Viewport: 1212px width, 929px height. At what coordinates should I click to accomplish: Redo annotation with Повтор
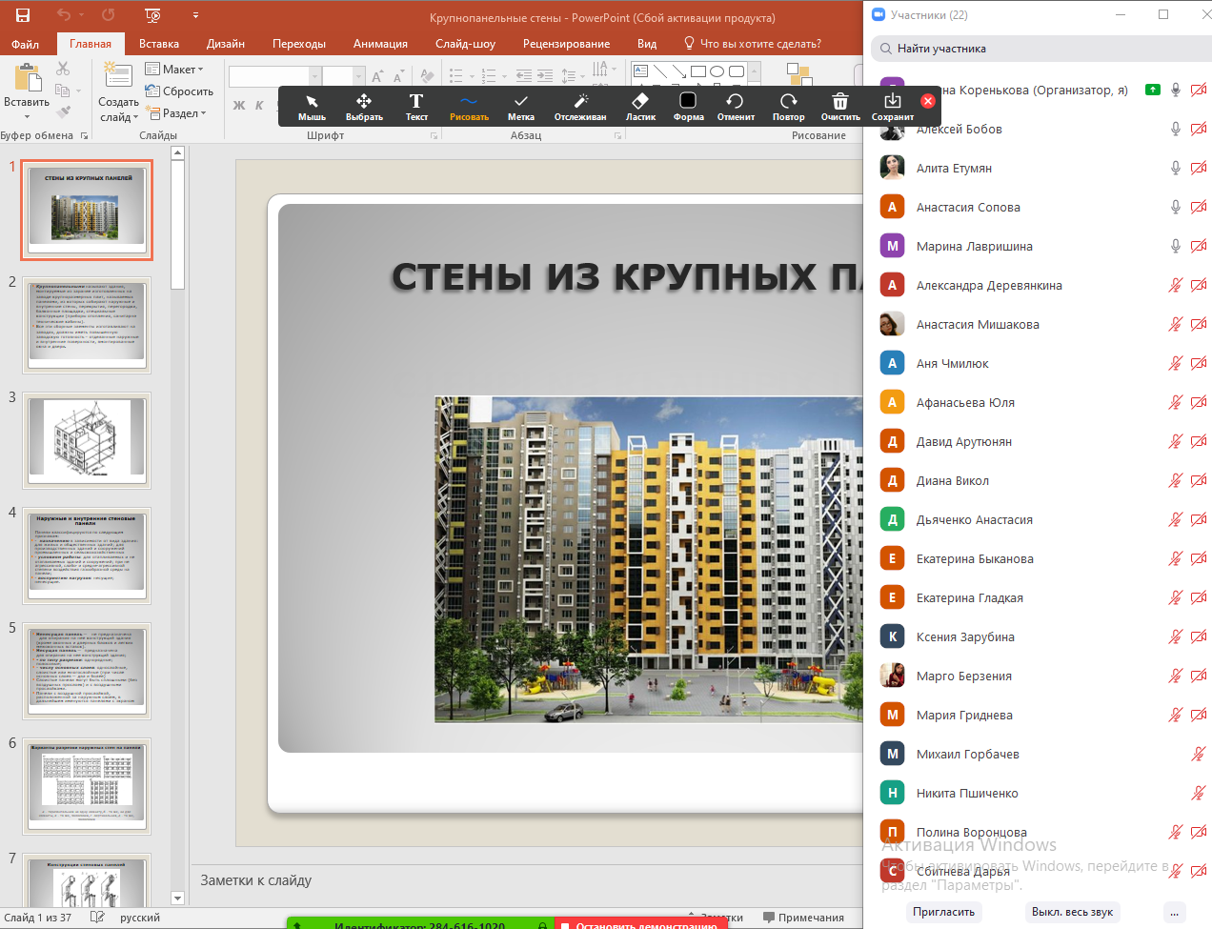(x=788, y=106)
